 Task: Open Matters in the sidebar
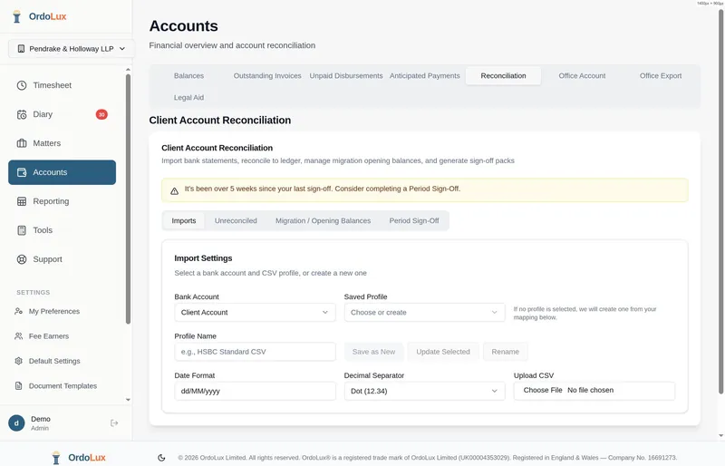(62, 143)
